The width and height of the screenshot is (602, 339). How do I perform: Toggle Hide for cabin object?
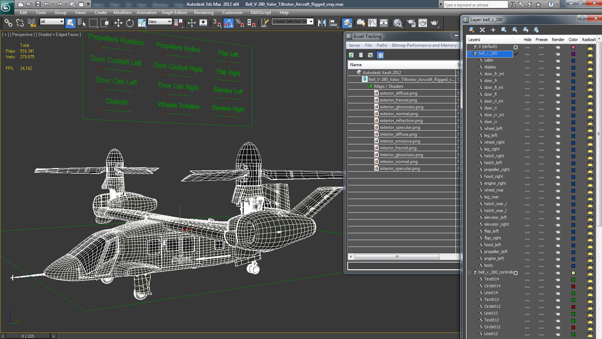[527, 61]
